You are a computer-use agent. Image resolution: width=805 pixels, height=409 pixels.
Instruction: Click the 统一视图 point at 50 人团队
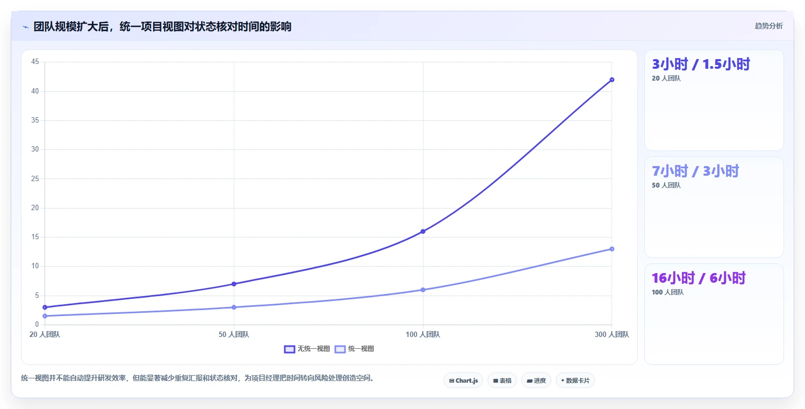coord(234,307)
